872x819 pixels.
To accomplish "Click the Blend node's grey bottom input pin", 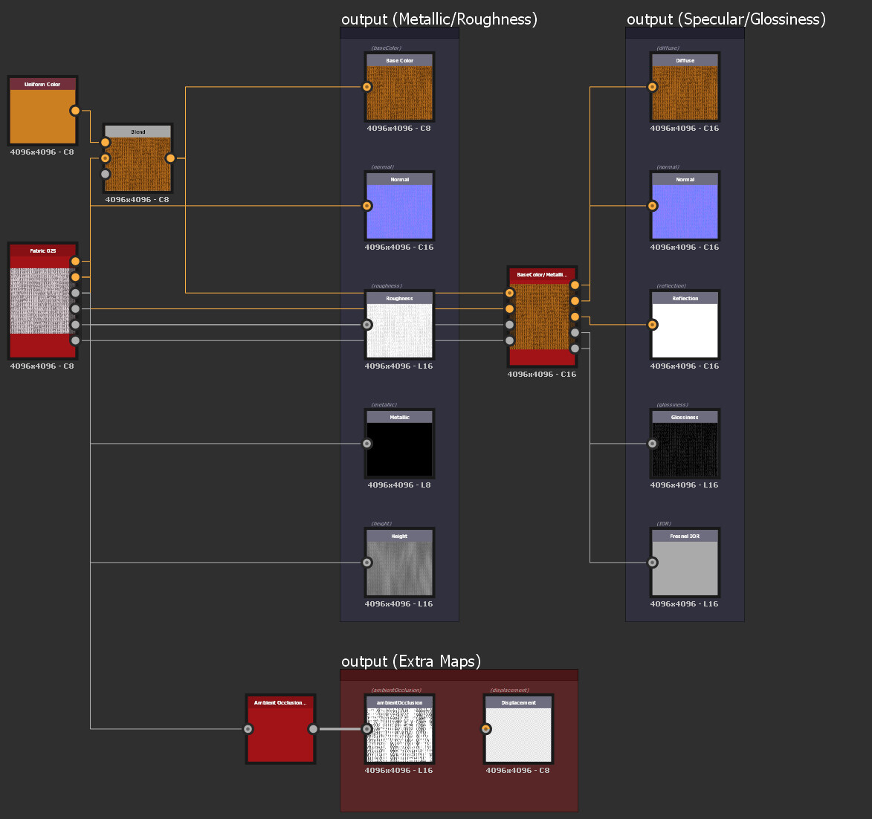I will pos(105,174).
